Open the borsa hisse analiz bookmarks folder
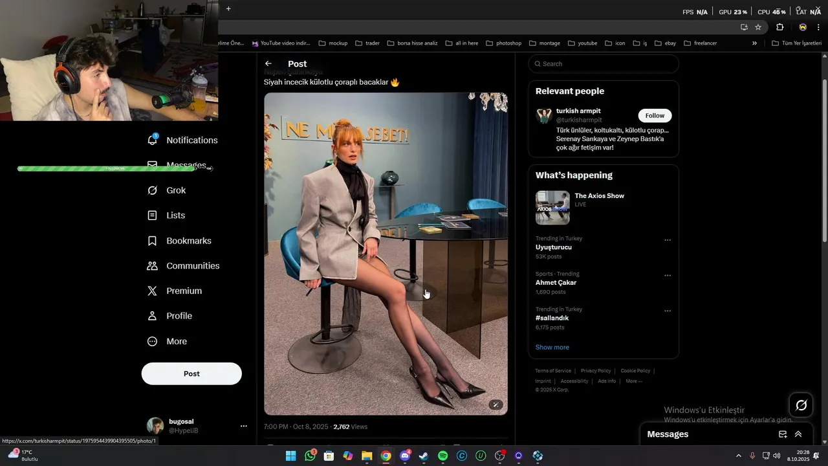The height and width of the screenshot is (466, 828). click(413, 43)
